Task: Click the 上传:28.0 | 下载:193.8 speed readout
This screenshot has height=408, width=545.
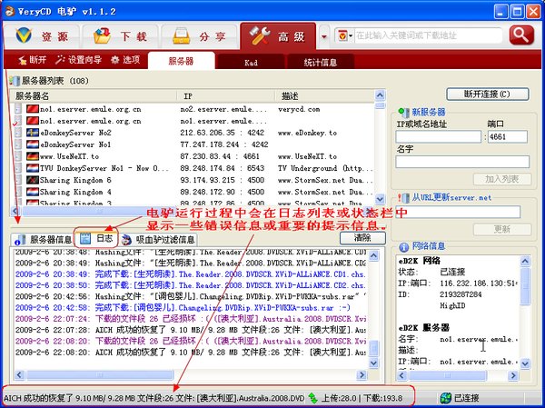Action: pyautogui.click(x=362, y=398)
